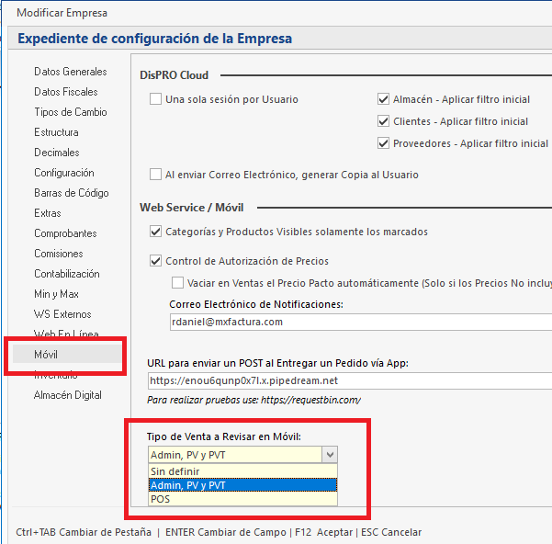
Task: Toggle 'Categorías y Productos Visibles' checkbox
Action: click(x=156, y=232)
